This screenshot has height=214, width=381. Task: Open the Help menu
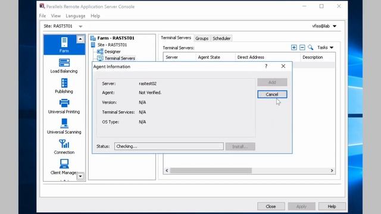(95, 16)
